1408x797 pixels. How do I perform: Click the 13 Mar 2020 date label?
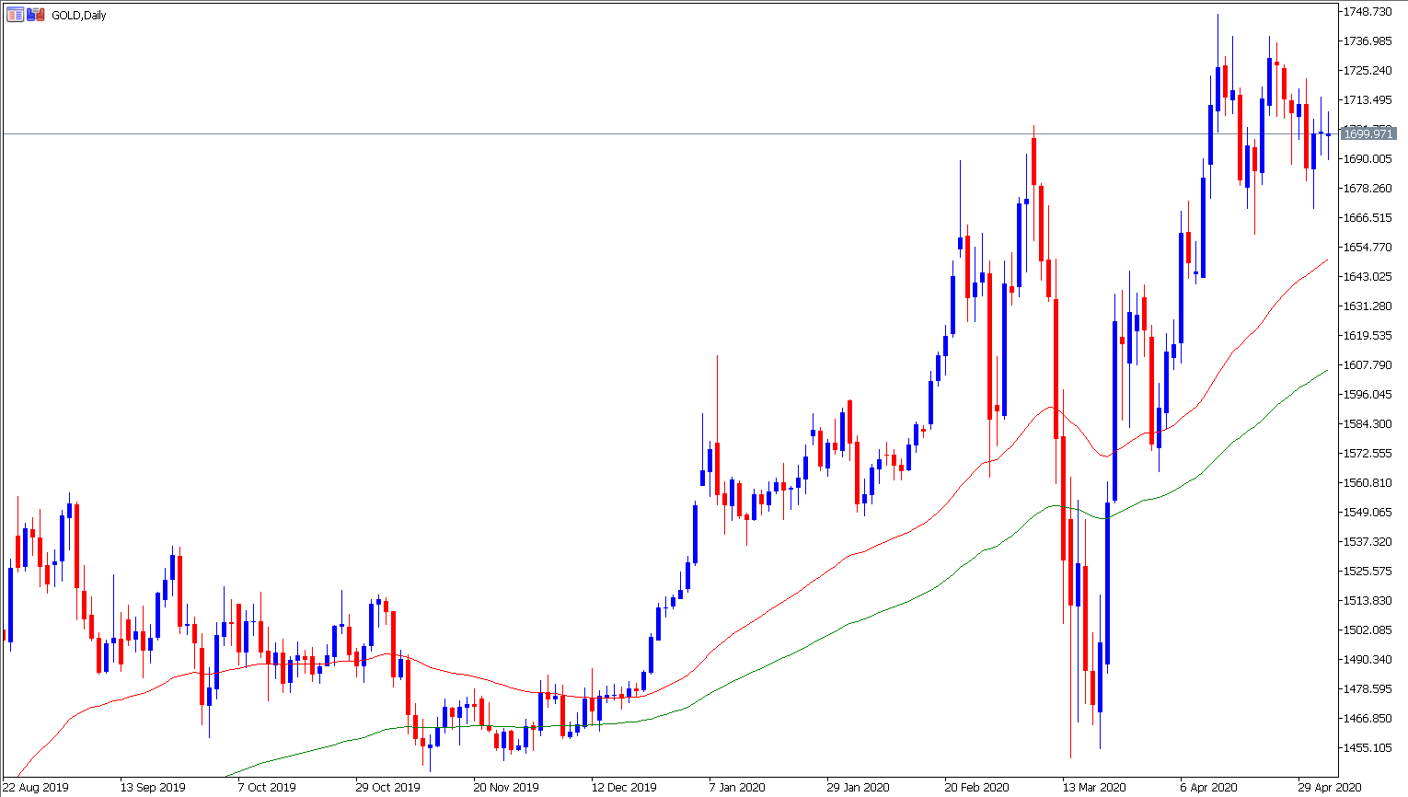coord(1093,788)
